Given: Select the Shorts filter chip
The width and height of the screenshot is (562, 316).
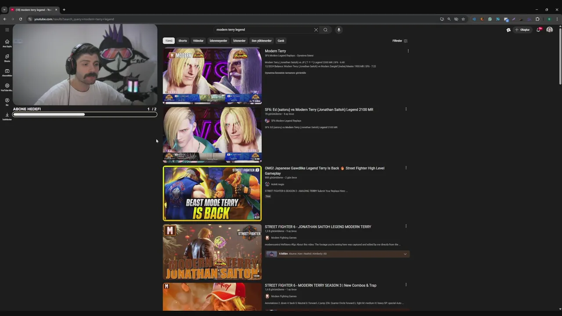Looking at the screenshot, I should 183,41.
